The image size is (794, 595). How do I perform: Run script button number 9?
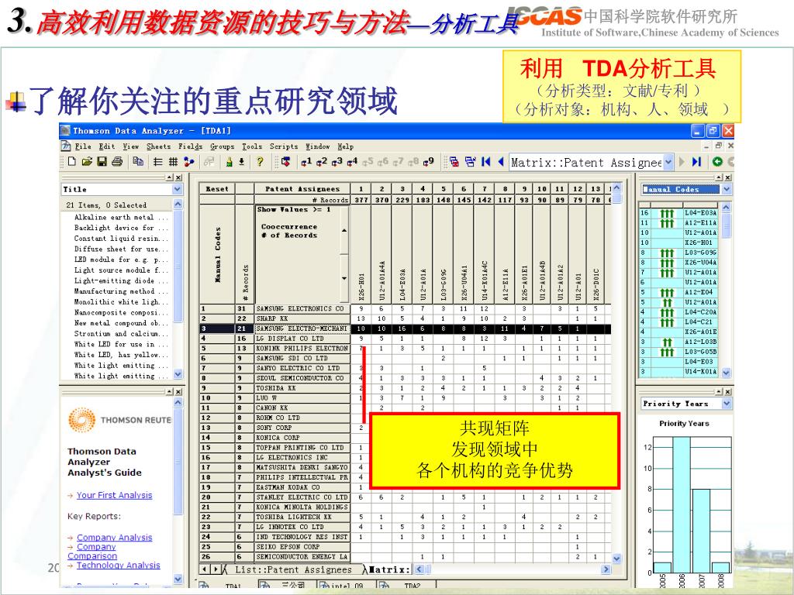pos(428,161)
